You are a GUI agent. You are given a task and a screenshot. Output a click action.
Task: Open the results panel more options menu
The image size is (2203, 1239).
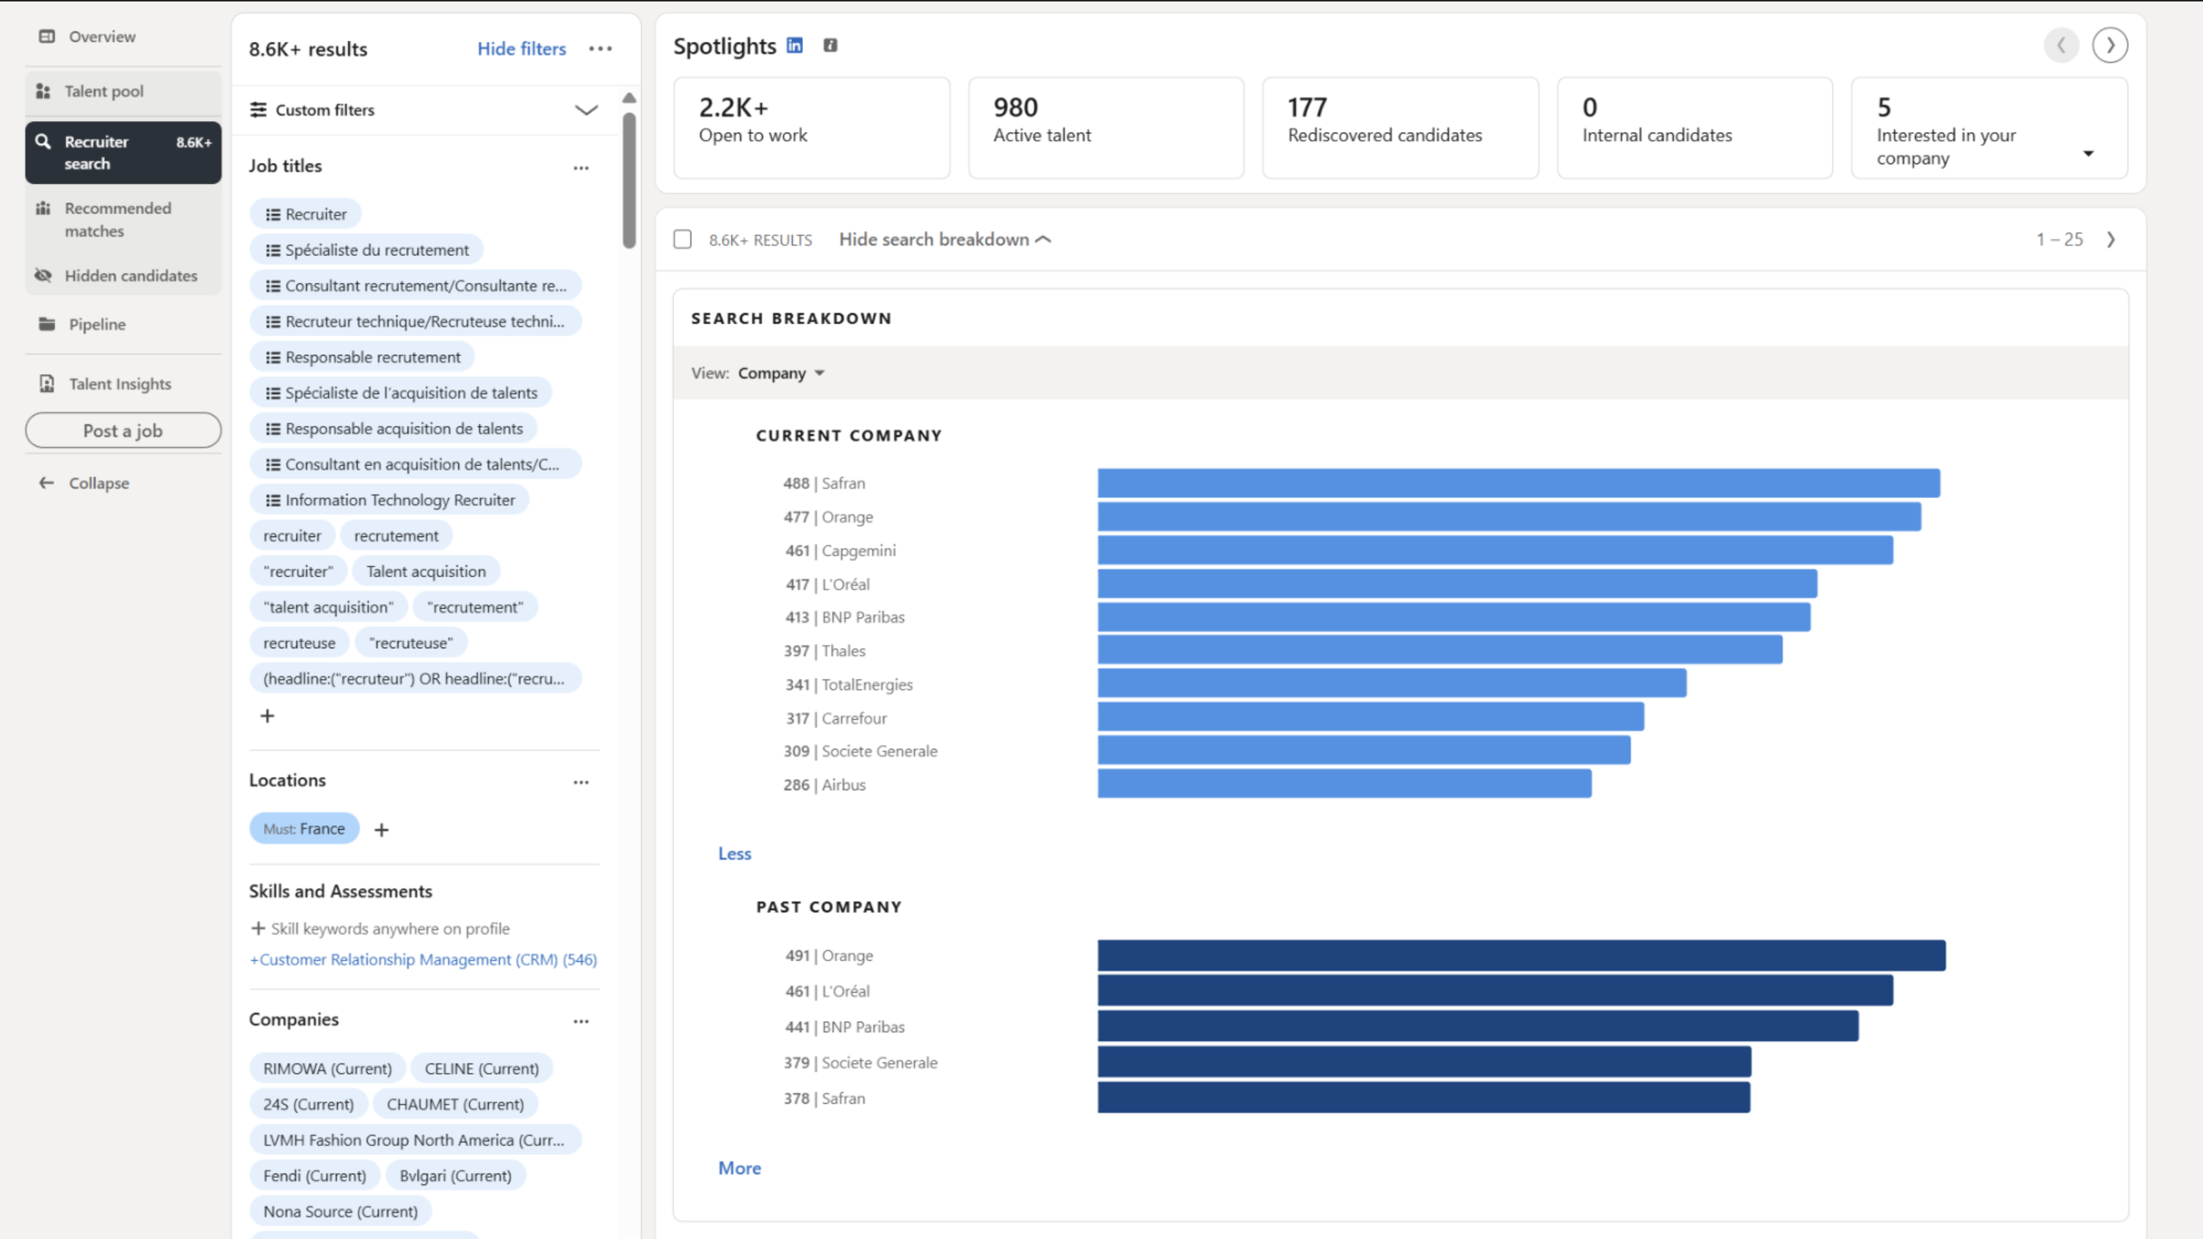point(600,48)
